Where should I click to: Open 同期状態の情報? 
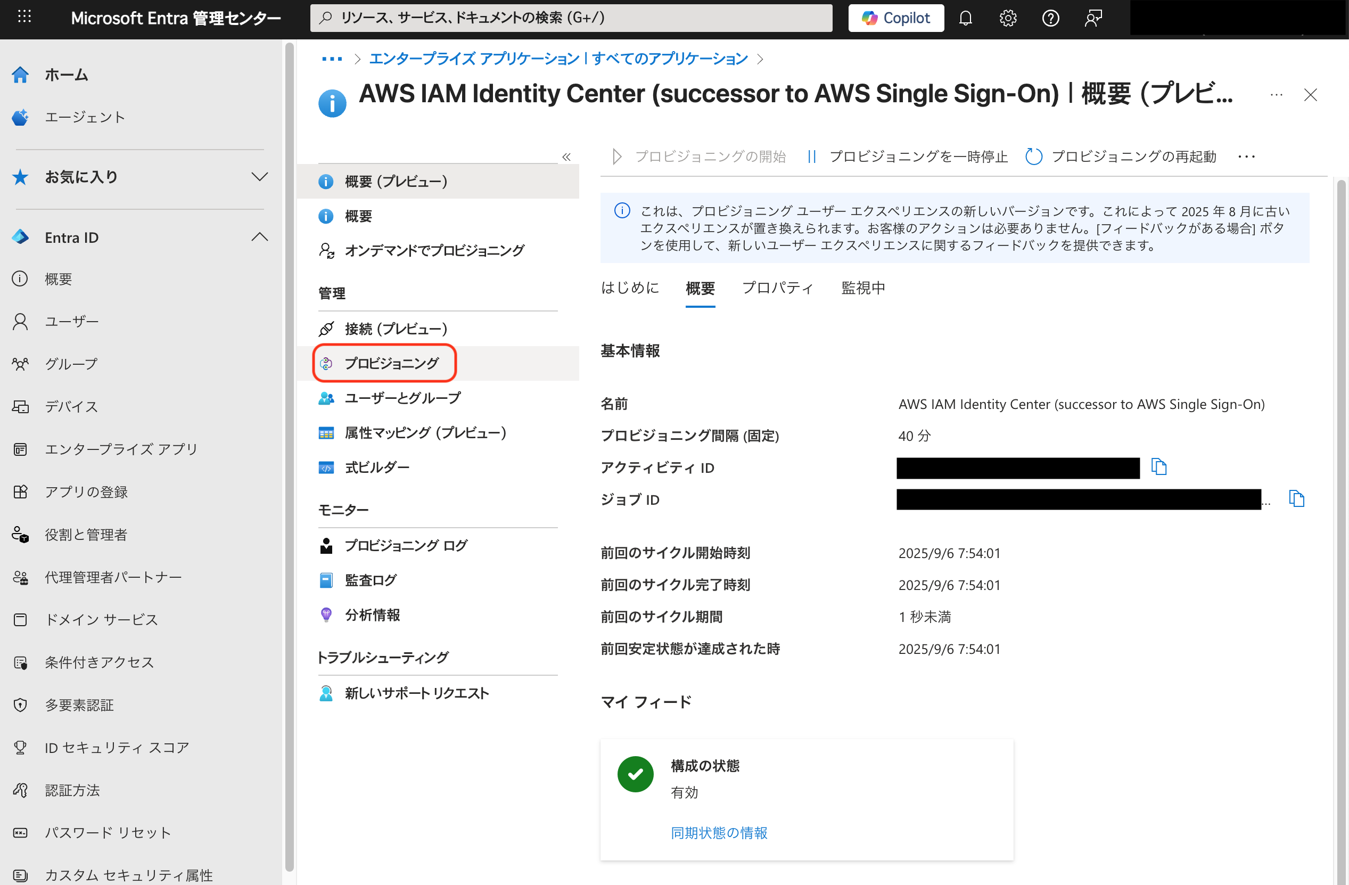coord(718,833)
